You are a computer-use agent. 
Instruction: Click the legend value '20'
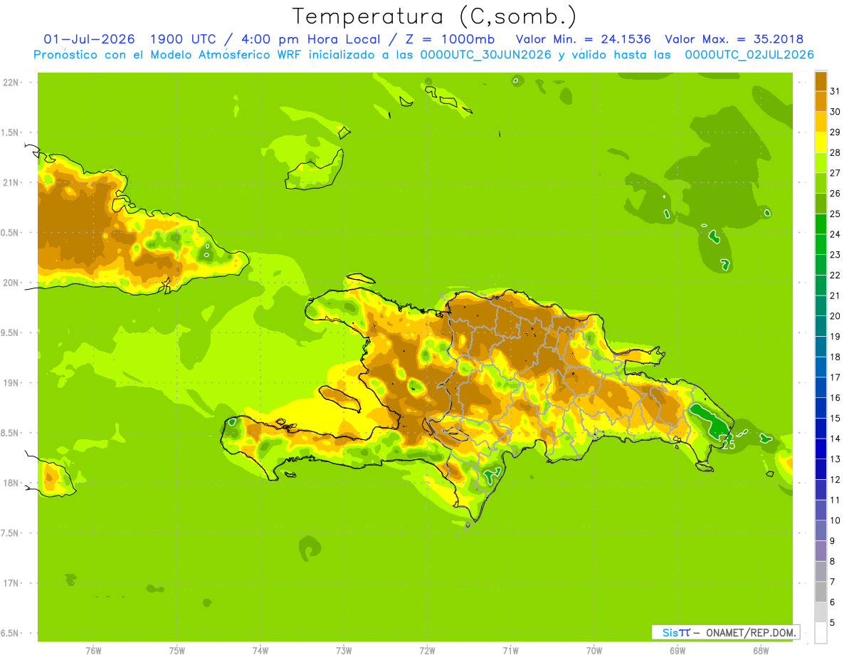[x=835, y=316]
